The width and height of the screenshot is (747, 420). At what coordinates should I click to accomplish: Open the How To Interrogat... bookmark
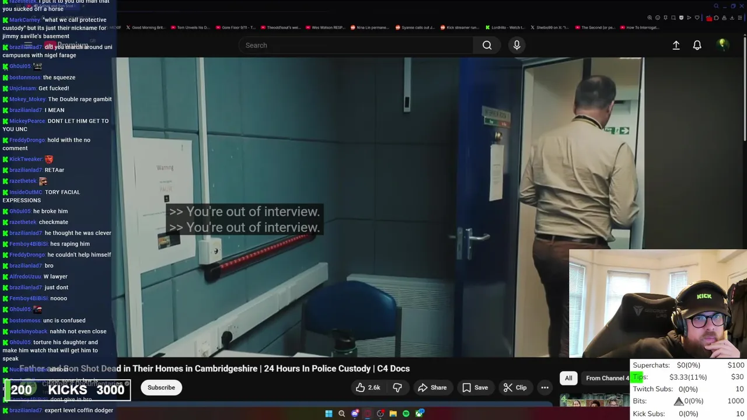pyautogui.click(x=640, y=27)
